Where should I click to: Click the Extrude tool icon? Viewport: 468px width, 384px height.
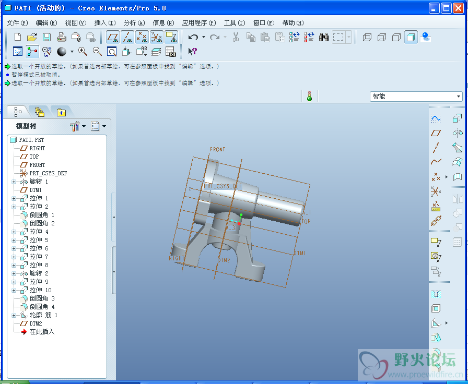tap(457, 118)
